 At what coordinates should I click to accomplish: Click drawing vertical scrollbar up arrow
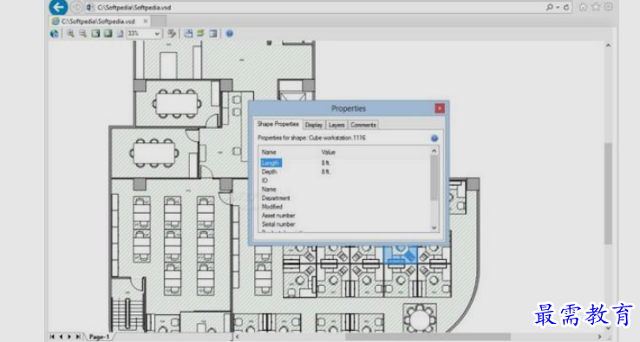click(608, 46)
